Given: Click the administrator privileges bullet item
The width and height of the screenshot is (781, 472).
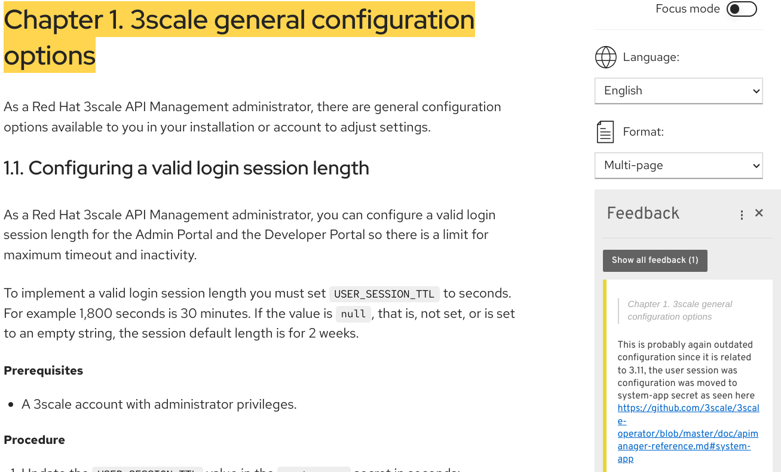Looking at the screenshot, I should [159, 404].
